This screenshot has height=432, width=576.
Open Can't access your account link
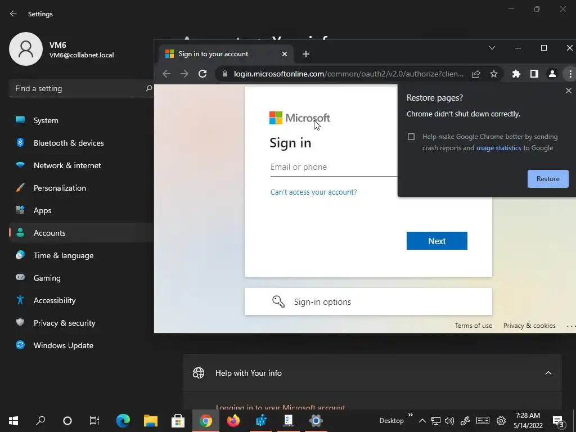pyautogui.click(x=313, y=192)
